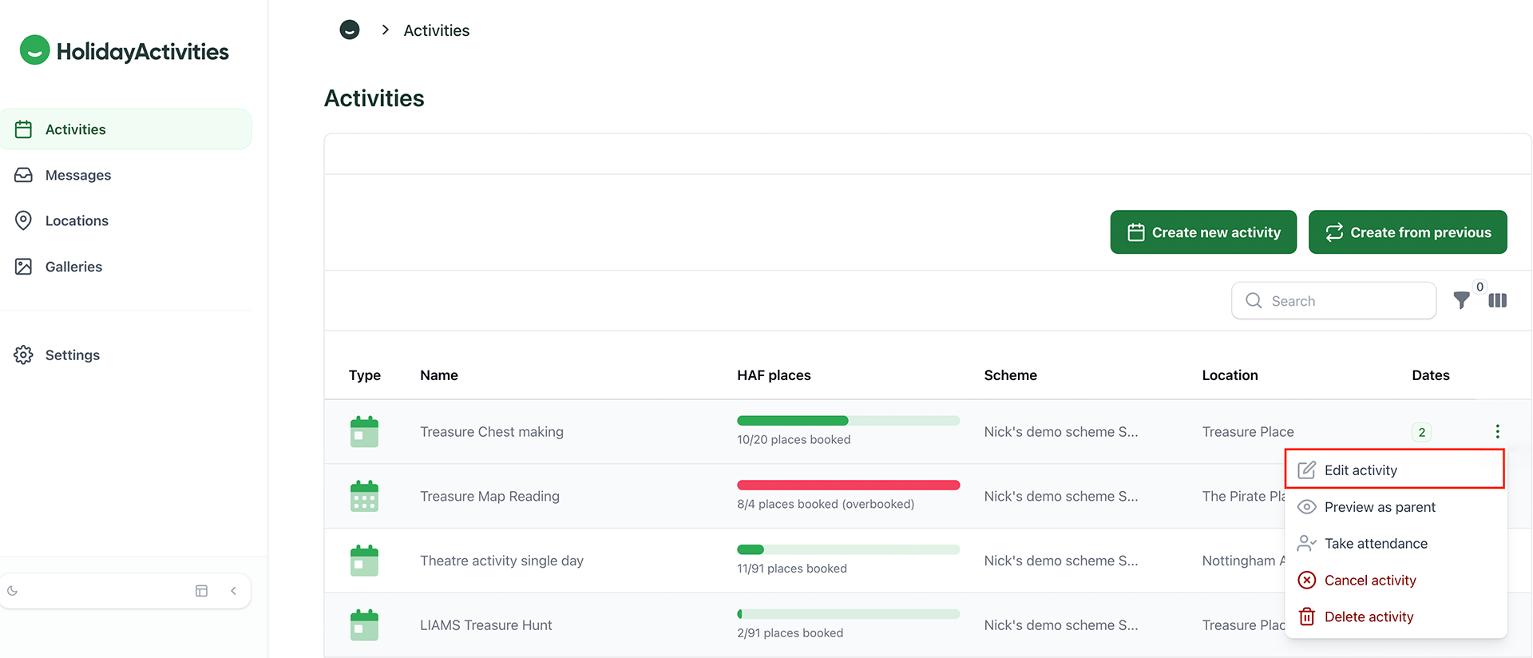Open the three-dot menu for Treasure Chest making

coord(1497,431)
